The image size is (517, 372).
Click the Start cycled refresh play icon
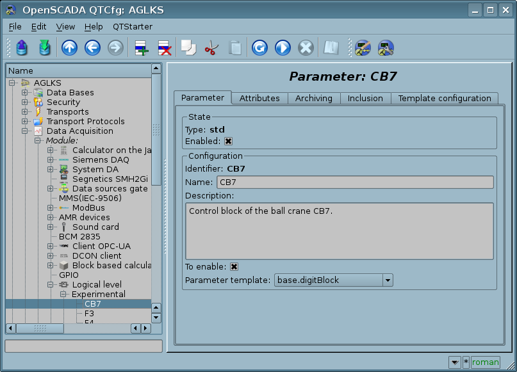(283, 48)
